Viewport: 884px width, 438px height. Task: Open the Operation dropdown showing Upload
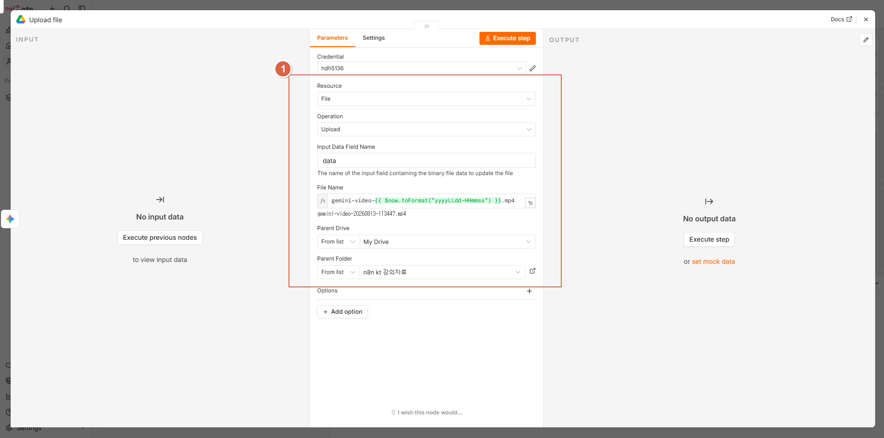pyautogui.click(x=426, y=129)
